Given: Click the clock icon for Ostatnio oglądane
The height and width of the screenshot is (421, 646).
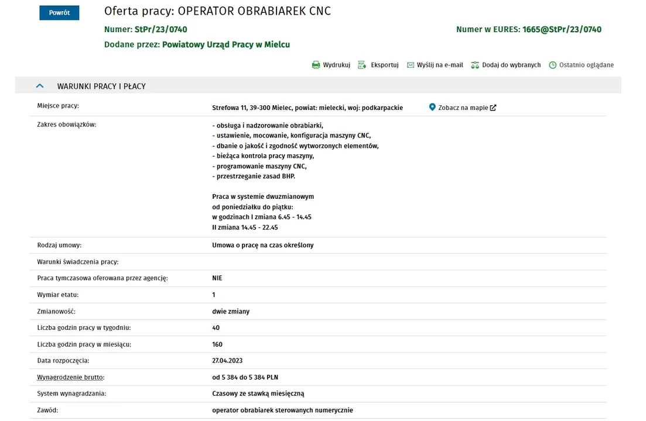Looking at the screenshot, I should (x=552, y=65).
